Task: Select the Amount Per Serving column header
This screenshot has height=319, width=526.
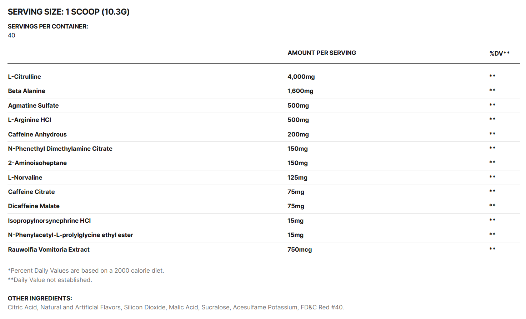Action: tap(322, 53)
